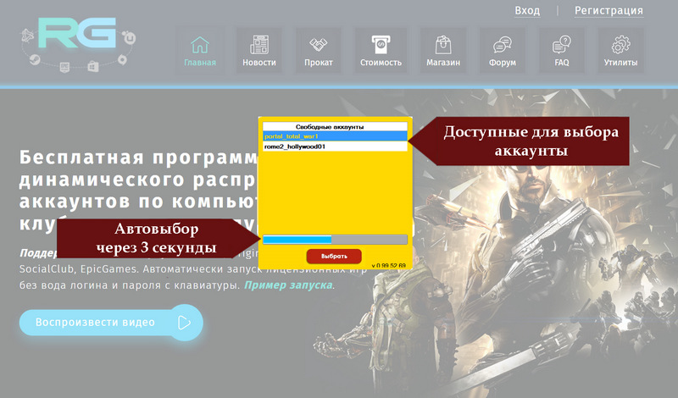Viewport: 678px width, 398px height.
Task: Open the Новости newspaper navigation item
Action: tap(259, 51)
